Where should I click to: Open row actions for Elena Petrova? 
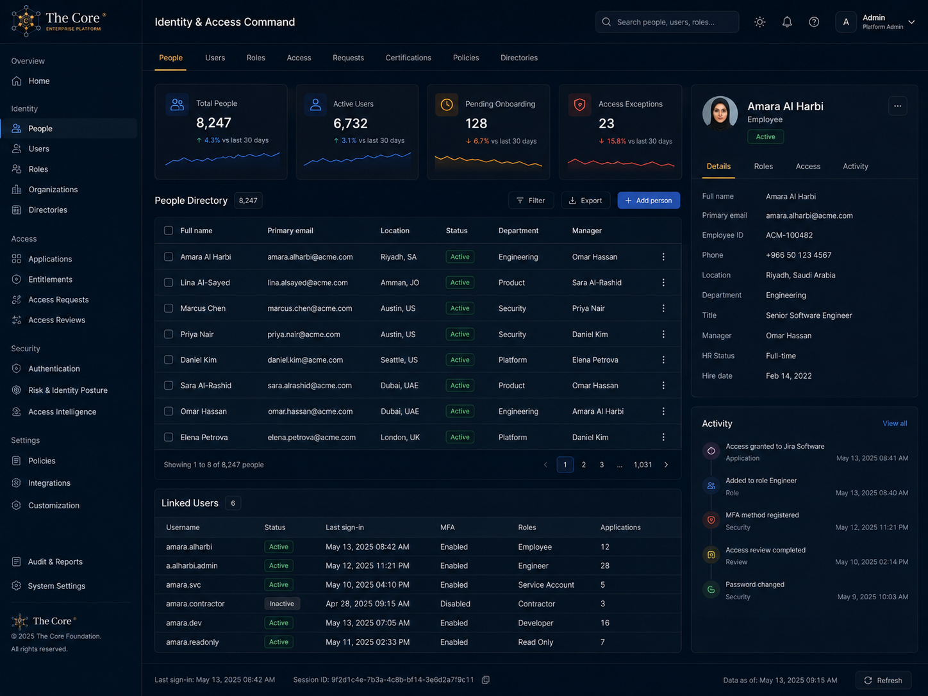pos(663,437)
